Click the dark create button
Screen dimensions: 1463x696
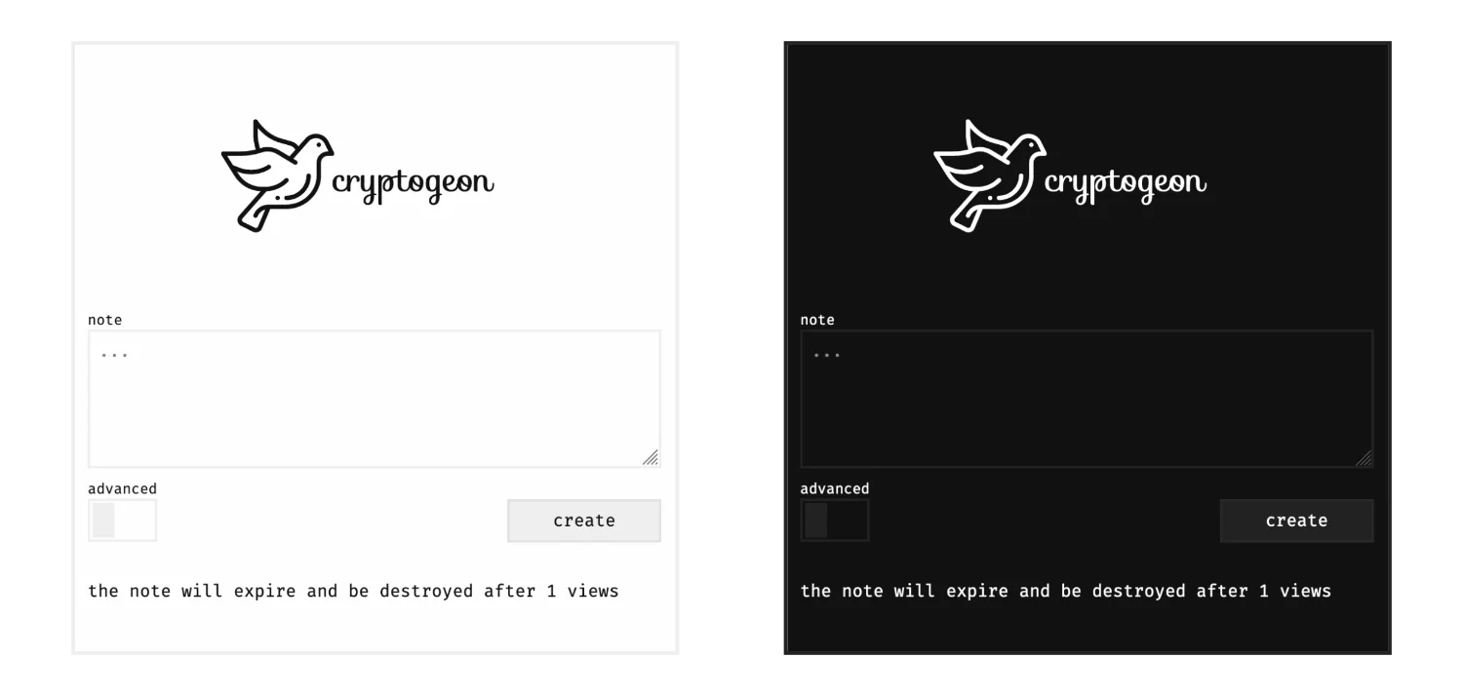click(1297, 521)
